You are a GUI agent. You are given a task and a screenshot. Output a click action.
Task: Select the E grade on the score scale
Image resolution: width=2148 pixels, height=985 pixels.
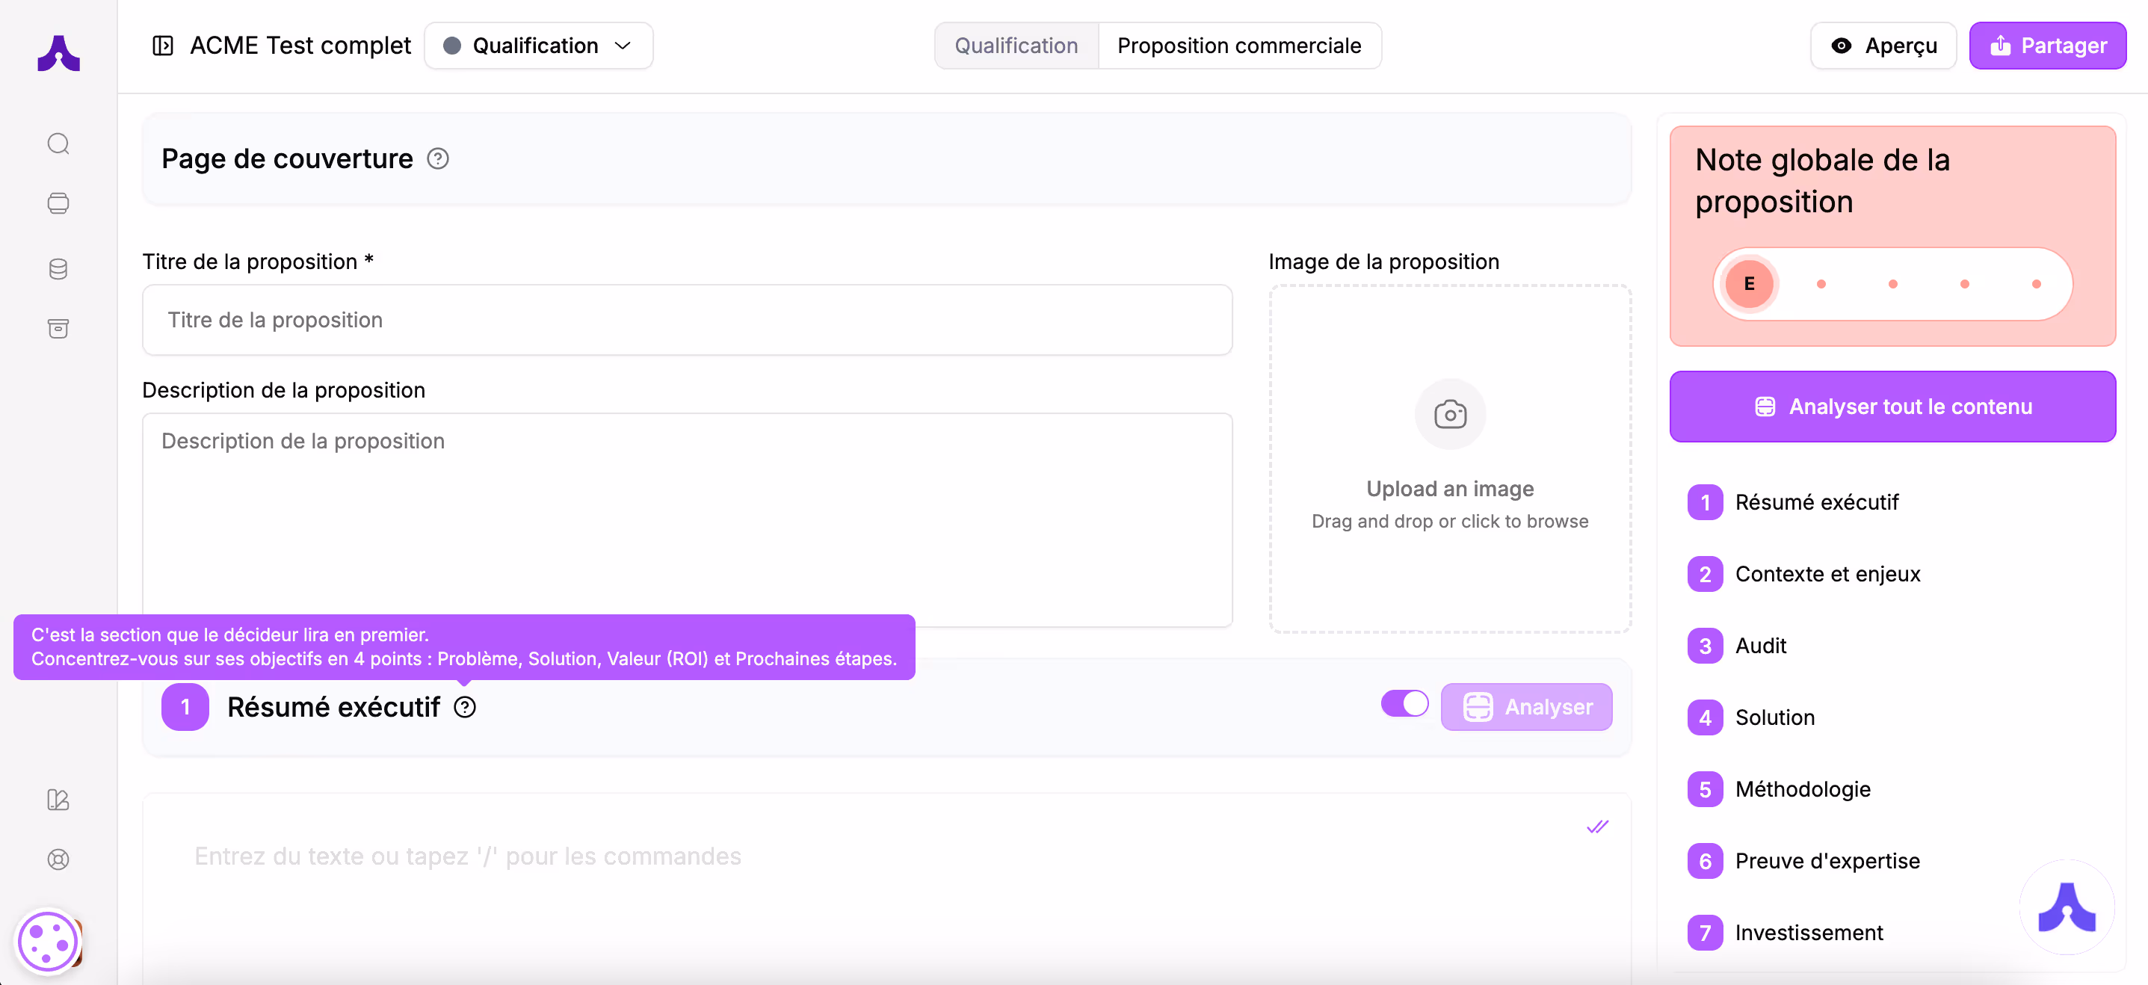[1749, 283]
